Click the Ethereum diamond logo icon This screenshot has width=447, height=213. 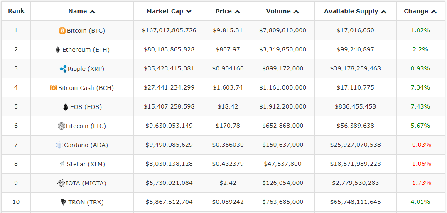pos(58,50)
